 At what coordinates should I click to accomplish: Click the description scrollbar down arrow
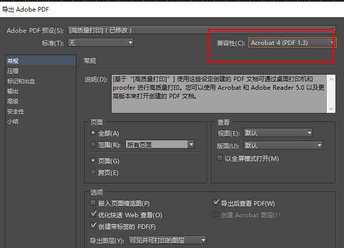331,108
